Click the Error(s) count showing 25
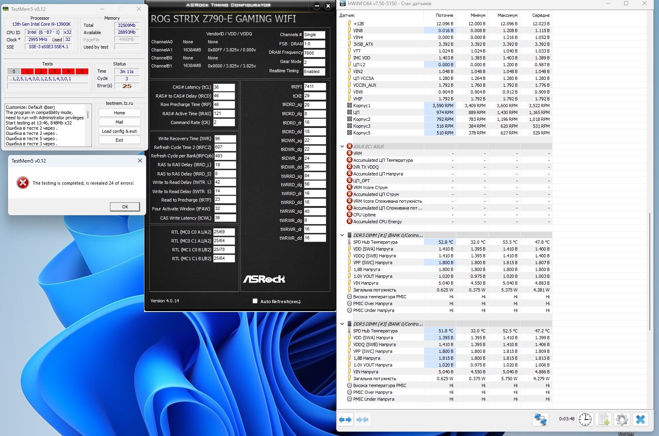Screen dimensions: 659x436 [x=127, y=86]
